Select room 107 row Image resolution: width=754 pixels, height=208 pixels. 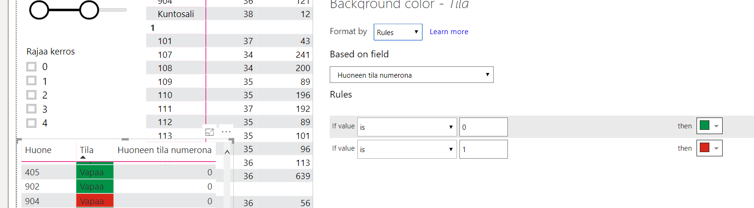point(229,54)
